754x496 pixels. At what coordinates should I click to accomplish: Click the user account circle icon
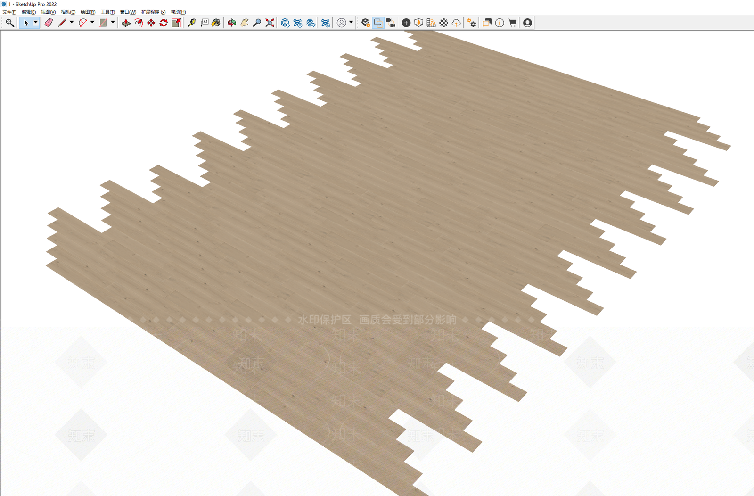342,23
